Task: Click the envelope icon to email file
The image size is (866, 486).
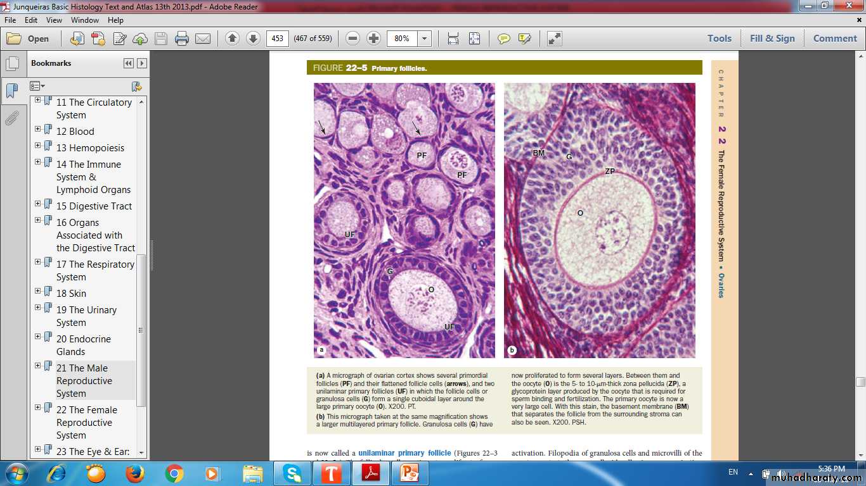Action: click(203, 39)
